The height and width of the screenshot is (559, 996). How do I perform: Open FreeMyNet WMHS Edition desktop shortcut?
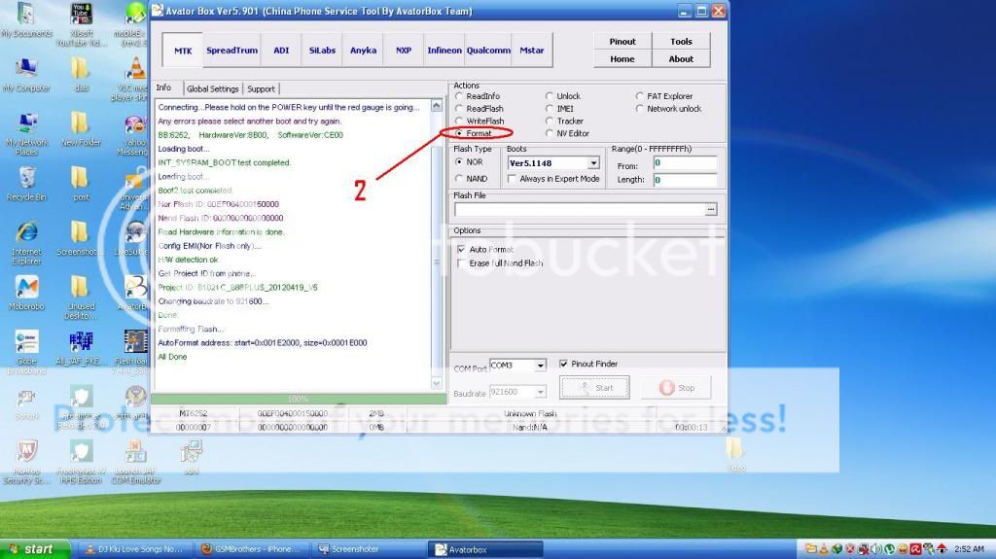[x=81, y=462]
